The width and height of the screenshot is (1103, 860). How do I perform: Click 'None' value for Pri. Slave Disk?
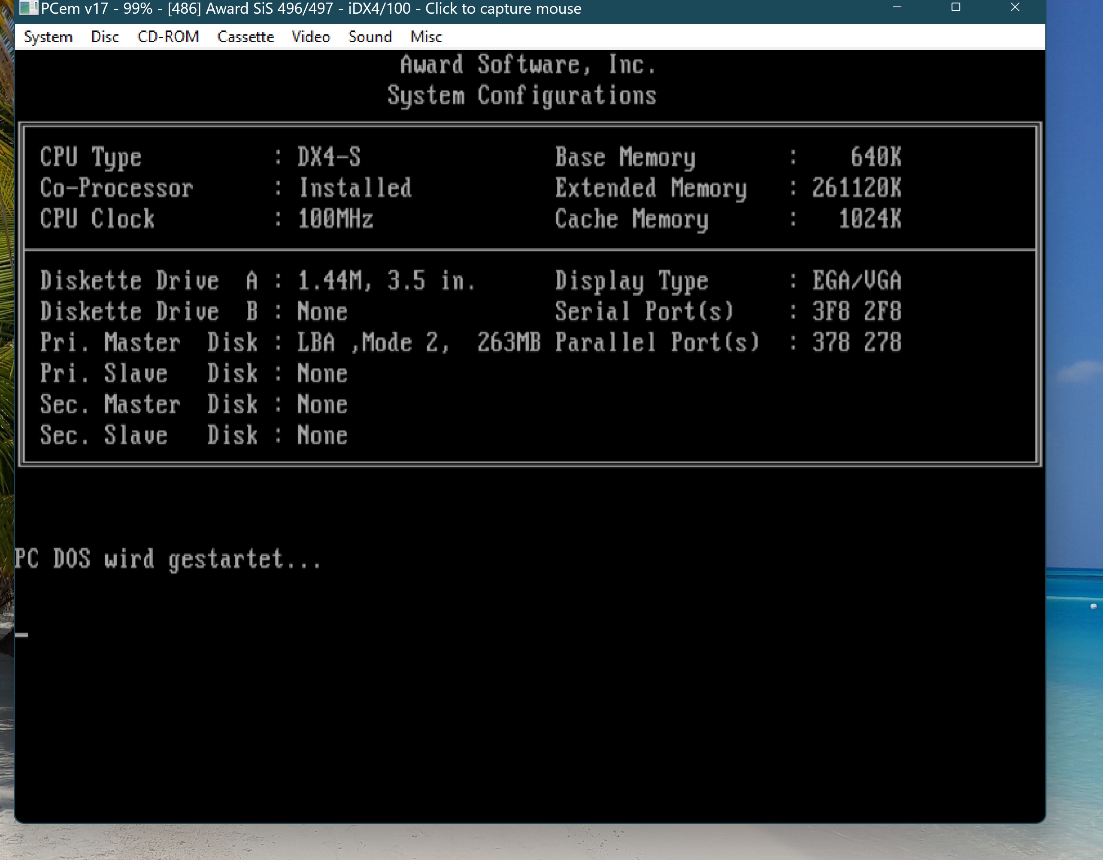[323, 374]
